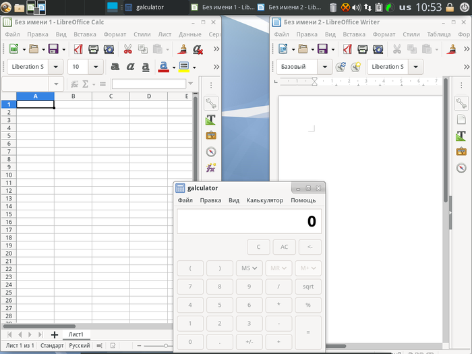The image size is (472, 354).
Task: Expand paragraph style dropdown showing Базовый
Action: click(325, 67)
